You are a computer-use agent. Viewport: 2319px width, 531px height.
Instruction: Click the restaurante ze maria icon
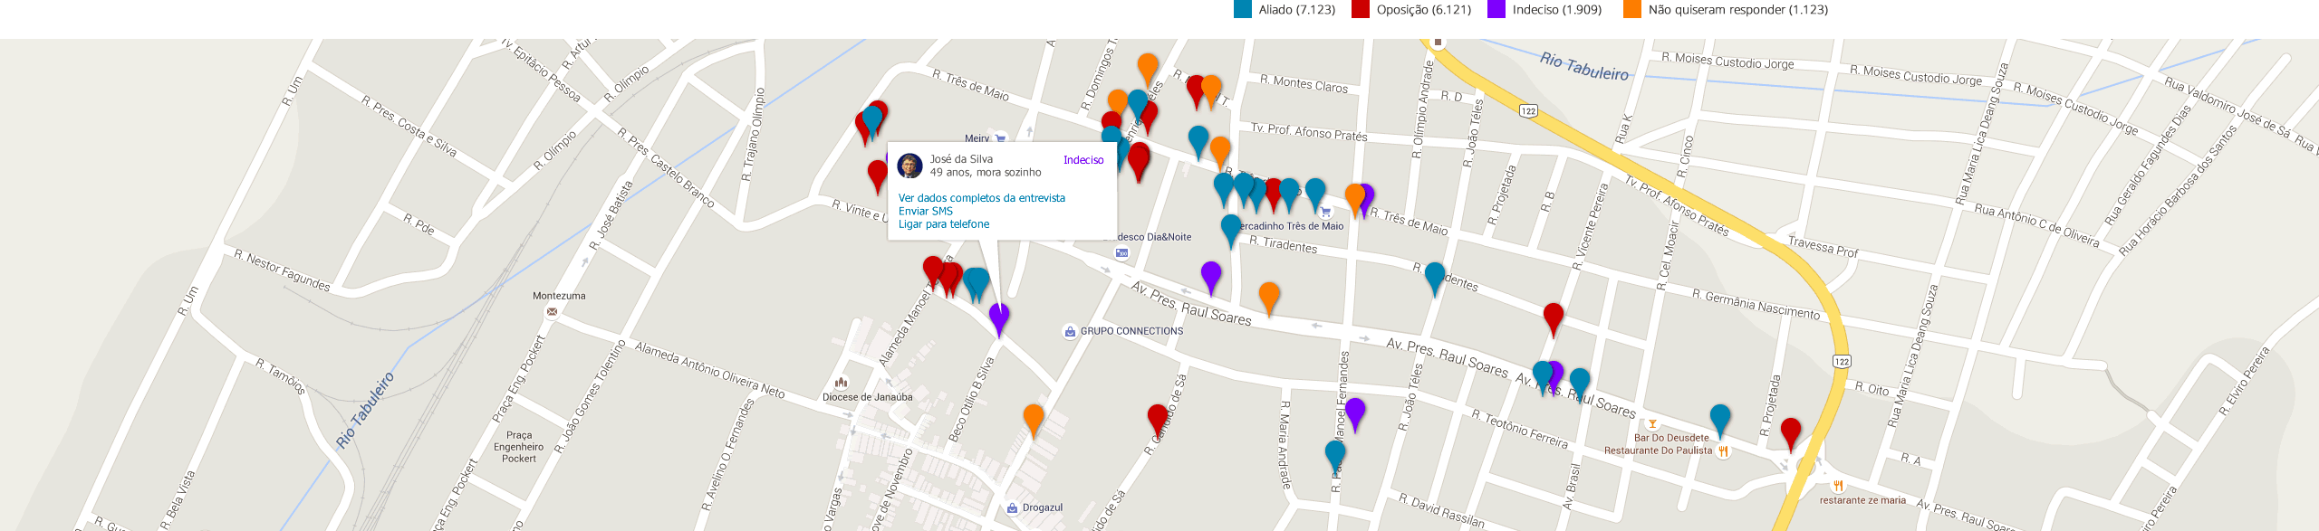(1838, 487)
